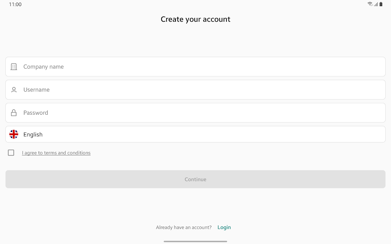This screenshot has height=244, width=391.
Task: Click the password lock icon
Action: point(14,113)
